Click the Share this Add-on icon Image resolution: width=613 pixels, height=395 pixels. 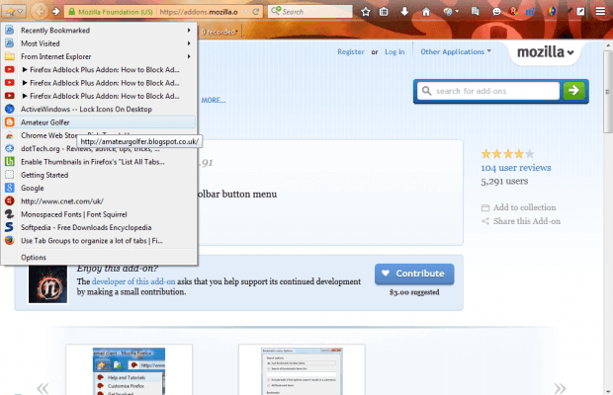[485, 221]
